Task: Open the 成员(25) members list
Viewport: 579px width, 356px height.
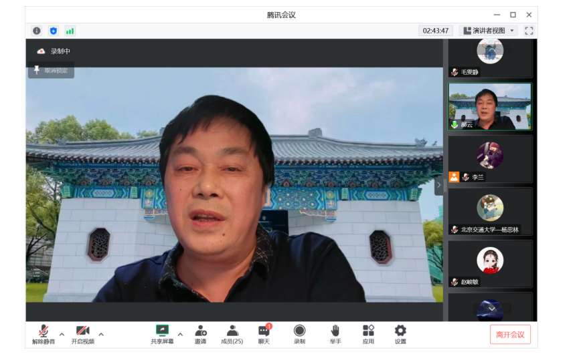Action: 232,334
